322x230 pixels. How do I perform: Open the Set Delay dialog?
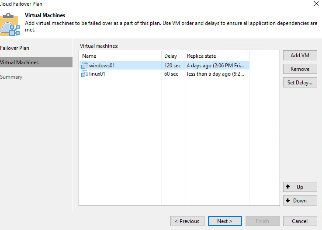click(300, 83)
